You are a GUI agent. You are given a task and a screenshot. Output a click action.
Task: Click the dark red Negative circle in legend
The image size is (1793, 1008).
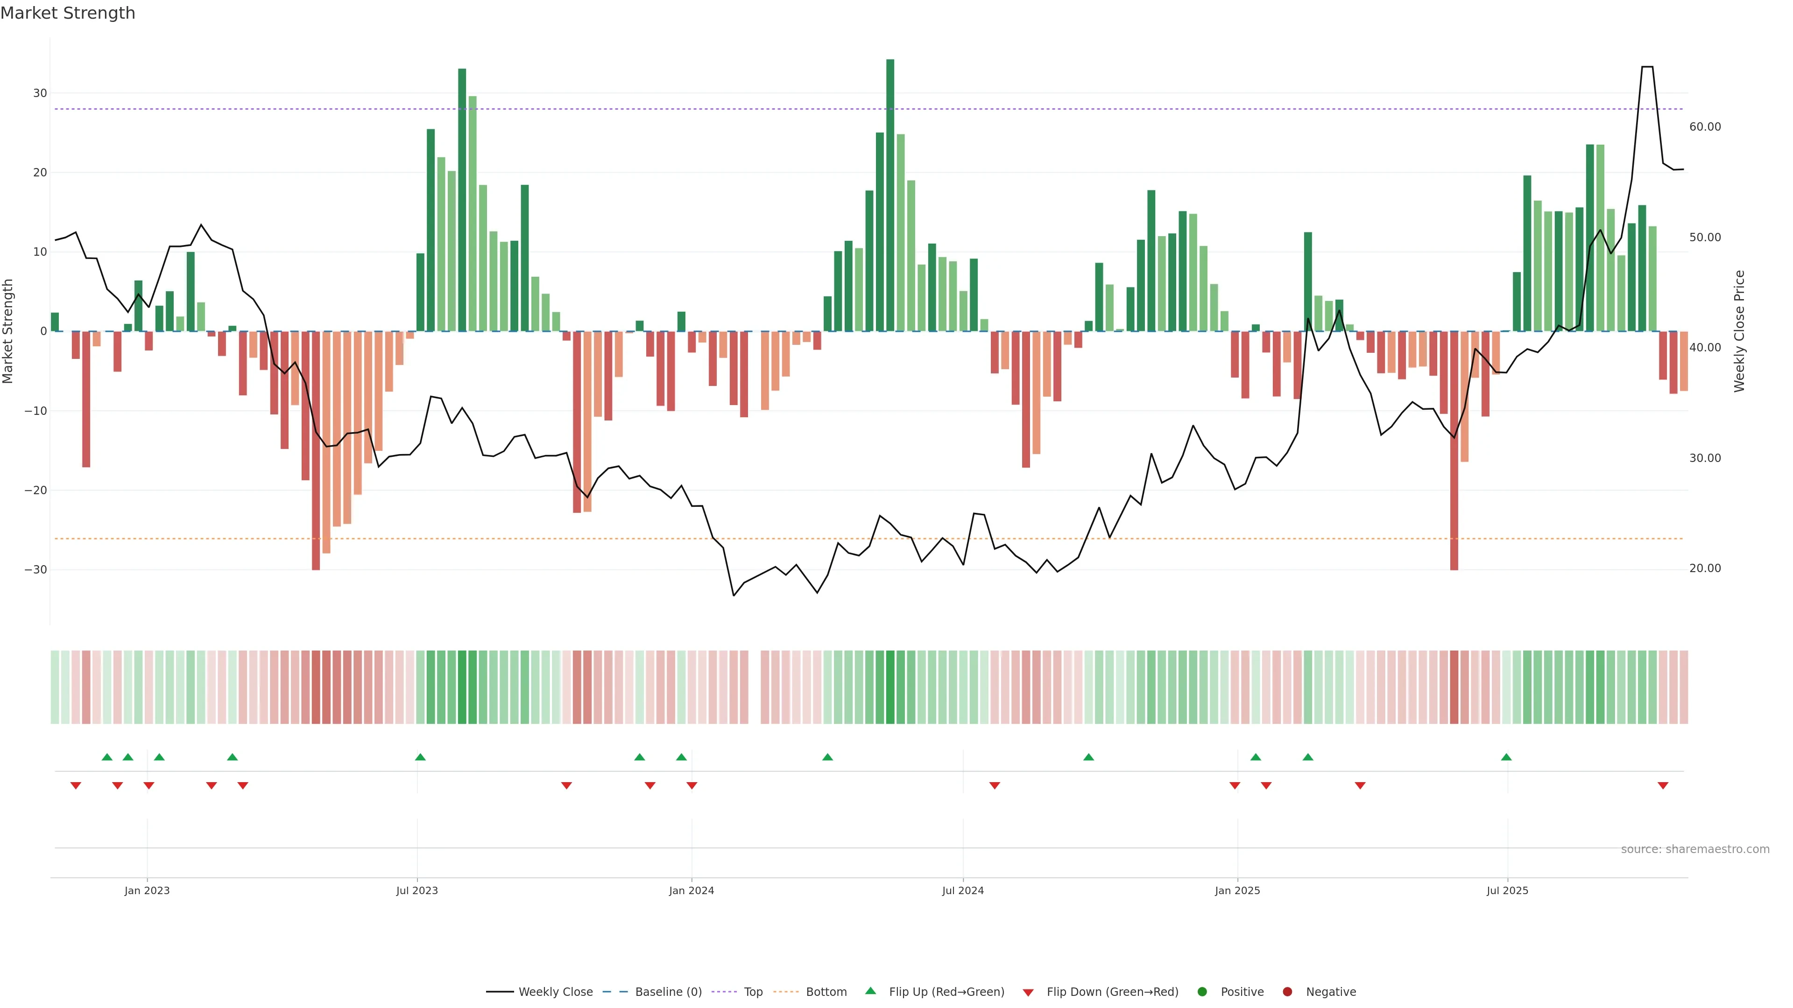tap(1287, 992)
